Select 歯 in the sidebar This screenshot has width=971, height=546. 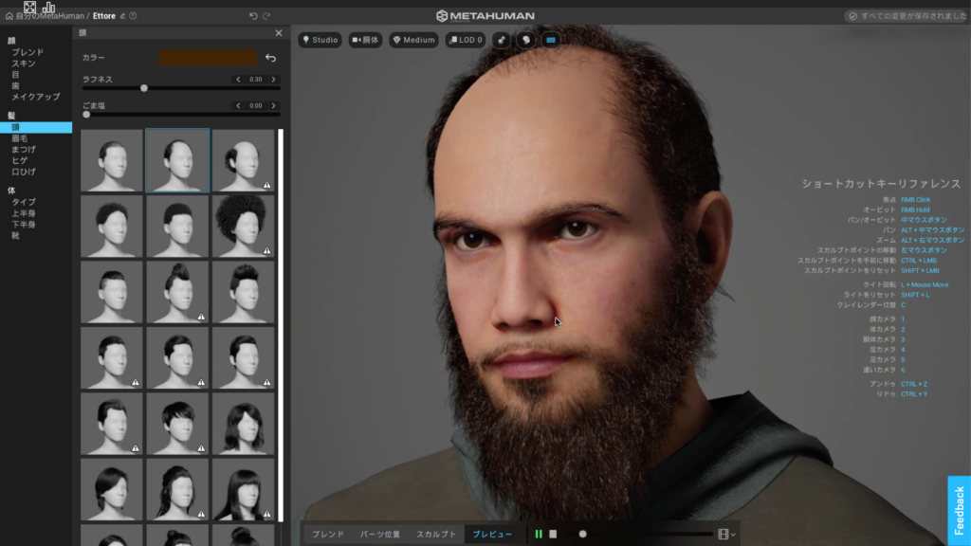click(x=15, y=85)
